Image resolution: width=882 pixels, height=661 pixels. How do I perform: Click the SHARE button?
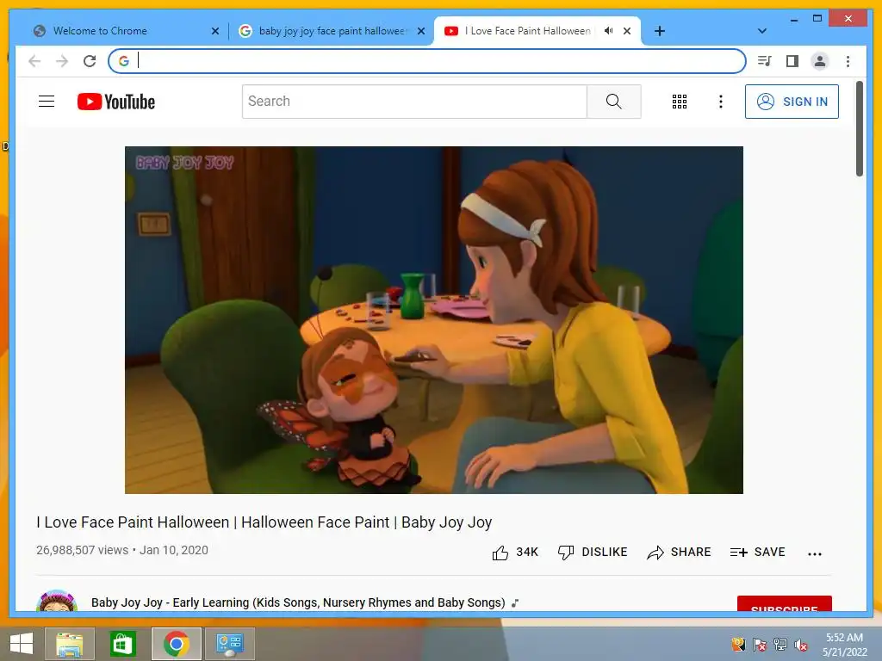679,552
